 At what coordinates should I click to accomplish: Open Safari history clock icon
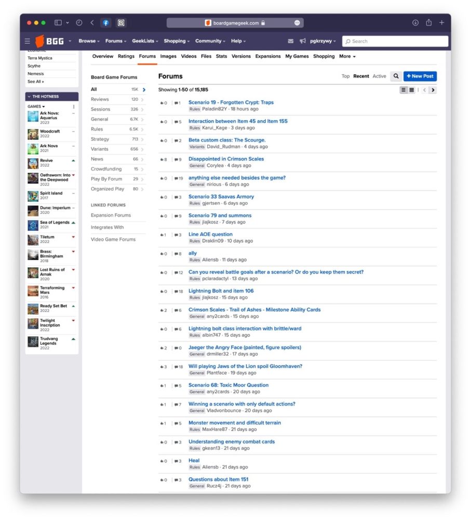pos(79,22)
